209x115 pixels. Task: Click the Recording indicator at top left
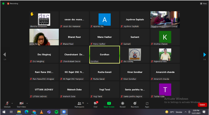(13, 4)
